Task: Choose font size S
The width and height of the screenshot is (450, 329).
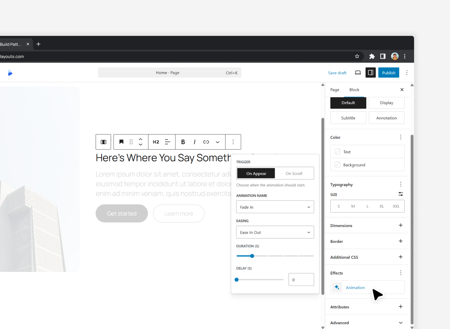Action: click(x=339, y=206)
